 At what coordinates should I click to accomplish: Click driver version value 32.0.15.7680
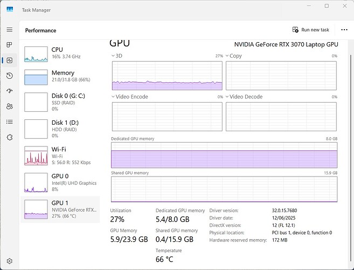click(x=284, y=211)
